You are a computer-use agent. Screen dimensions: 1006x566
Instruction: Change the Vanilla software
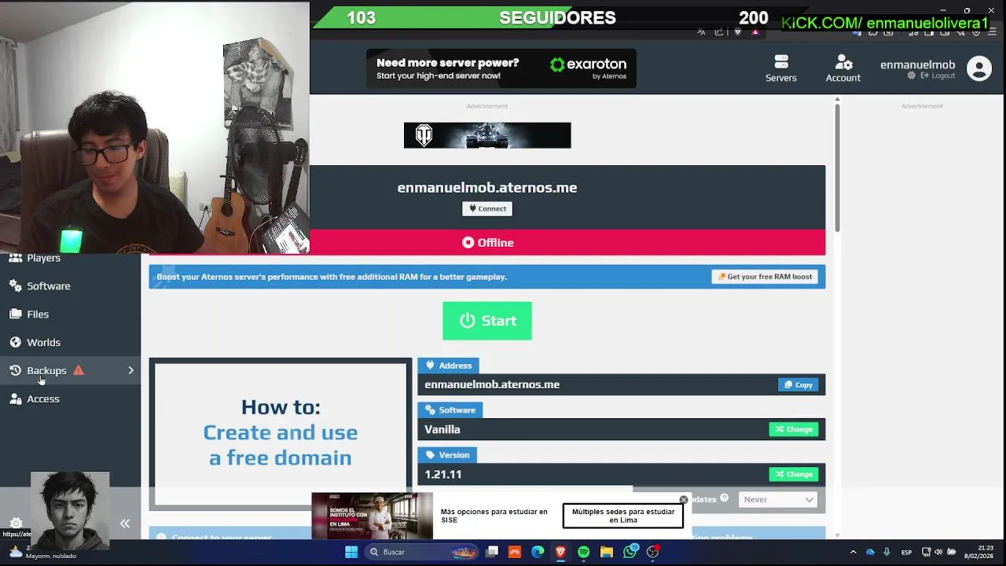(794, 429)
